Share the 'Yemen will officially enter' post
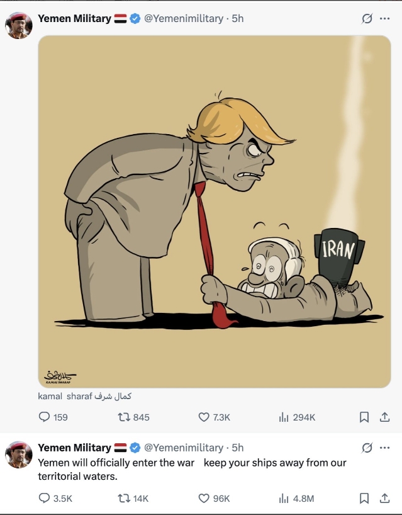Viewport: 402px width, 515px height. [x=384, y=499]
